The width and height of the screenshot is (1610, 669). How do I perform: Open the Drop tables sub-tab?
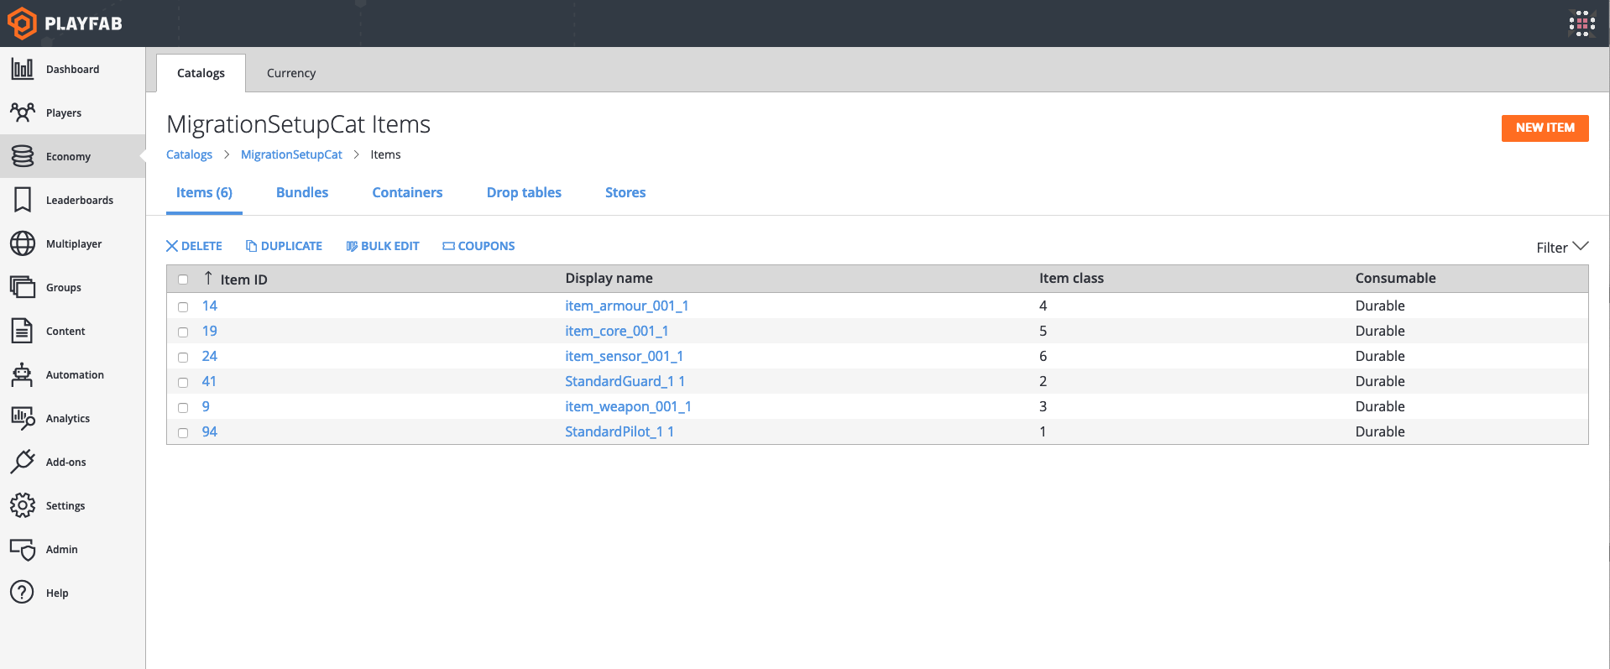[x=524, y=193]
